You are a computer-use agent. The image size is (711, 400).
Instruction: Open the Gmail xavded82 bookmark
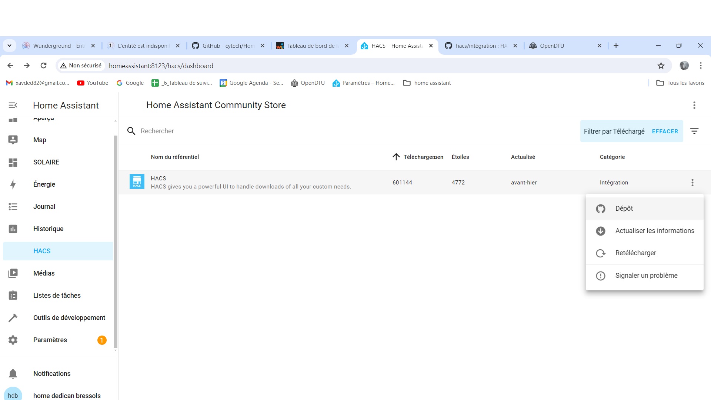(37, 83)
